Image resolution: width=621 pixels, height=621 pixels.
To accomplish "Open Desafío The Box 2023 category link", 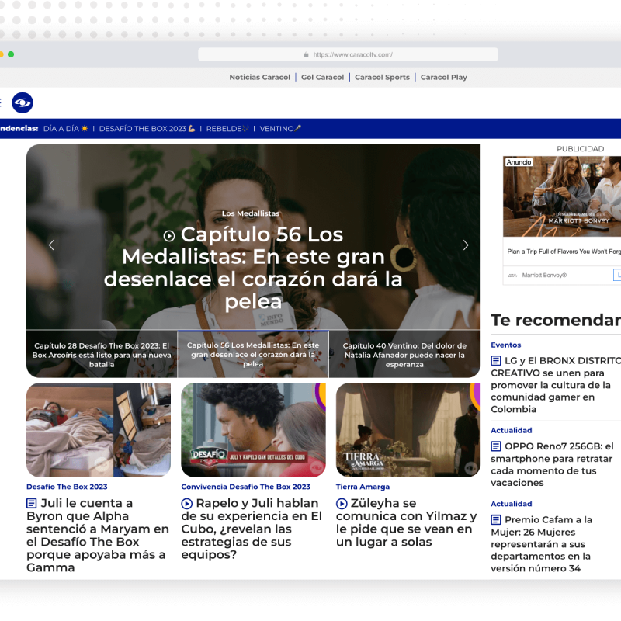I will pyautogui.click(x=67, y=487).
